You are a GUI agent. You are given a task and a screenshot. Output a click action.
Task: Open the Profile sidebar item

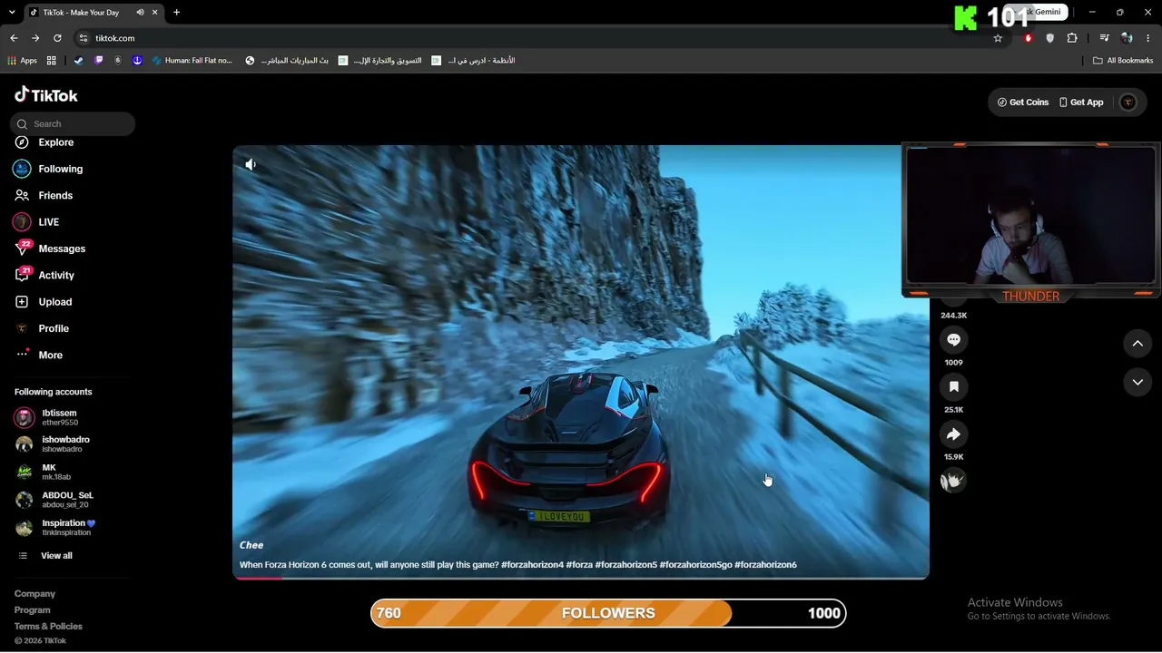click(x=42, y=328)
